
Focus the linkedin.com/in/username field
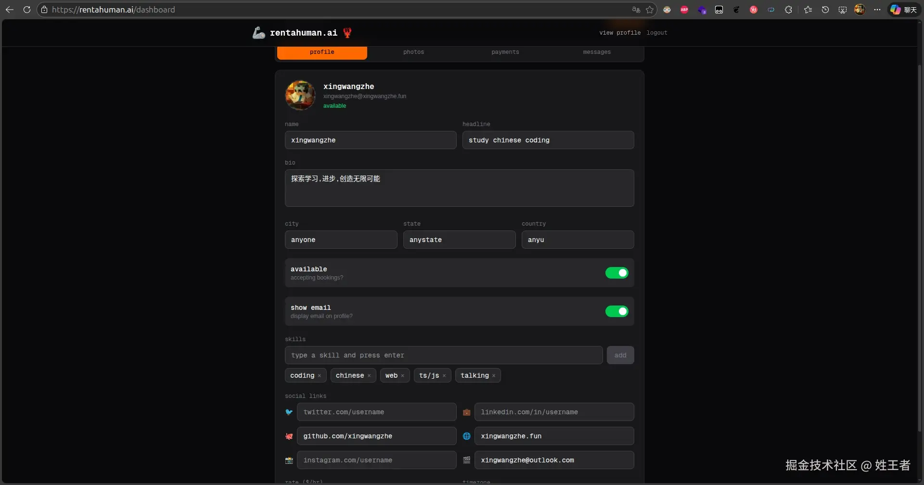coord(554,412)
